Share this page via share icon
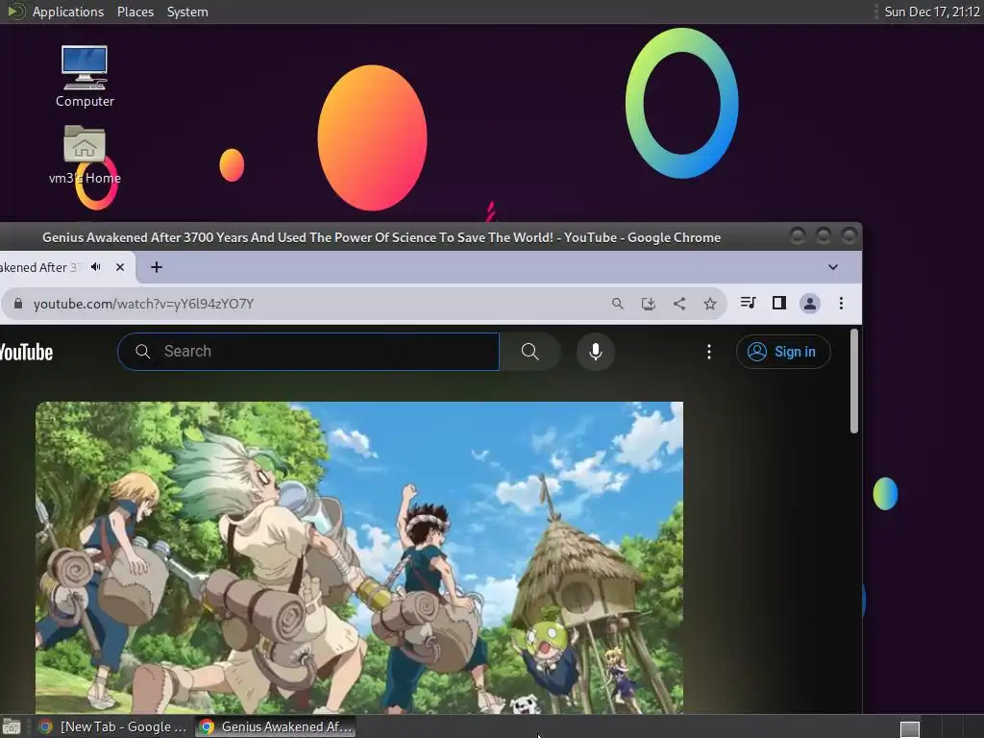 pos(679,304)
